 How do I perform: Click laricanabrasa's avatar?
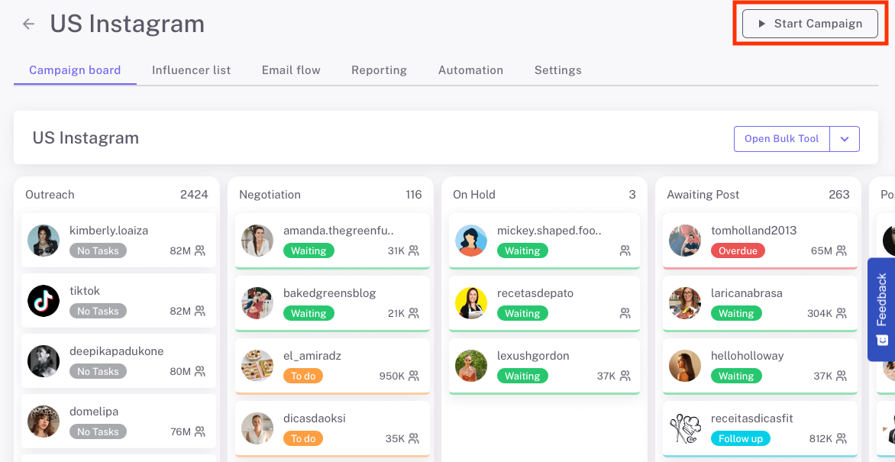[685, 303]
